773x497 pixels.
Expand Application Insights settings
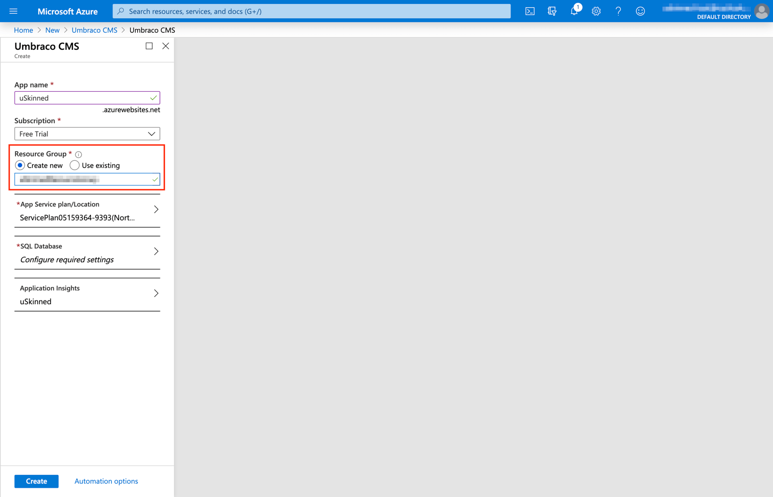87,295
